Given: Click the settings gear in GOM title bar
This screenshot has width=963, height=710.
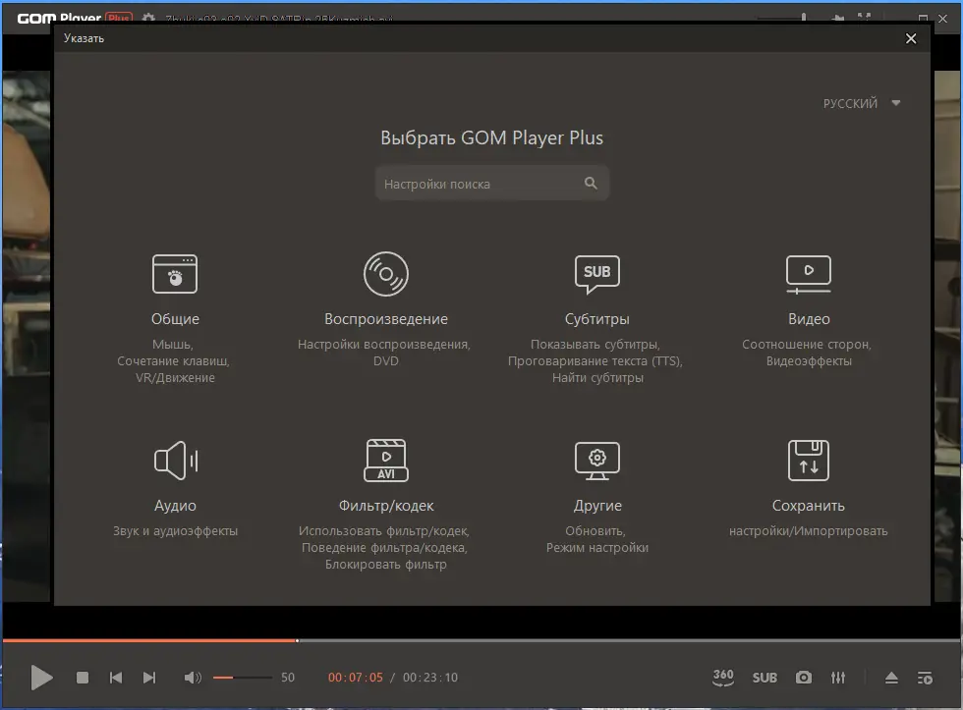Looking at the screenshot, I should tap(148, 18).
